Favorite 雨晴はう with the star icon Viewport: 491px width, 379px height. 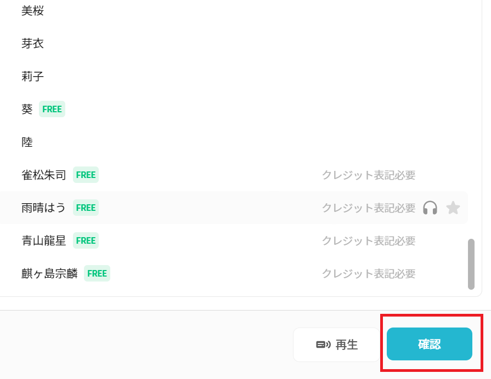coord(453,208)
